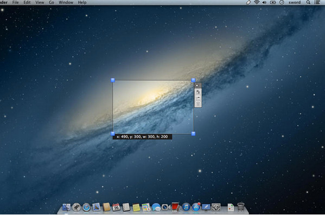Screen dimensions: 325x215
Task: Click the bottom-left blue selection handle
Action: [x=113, y=134]
